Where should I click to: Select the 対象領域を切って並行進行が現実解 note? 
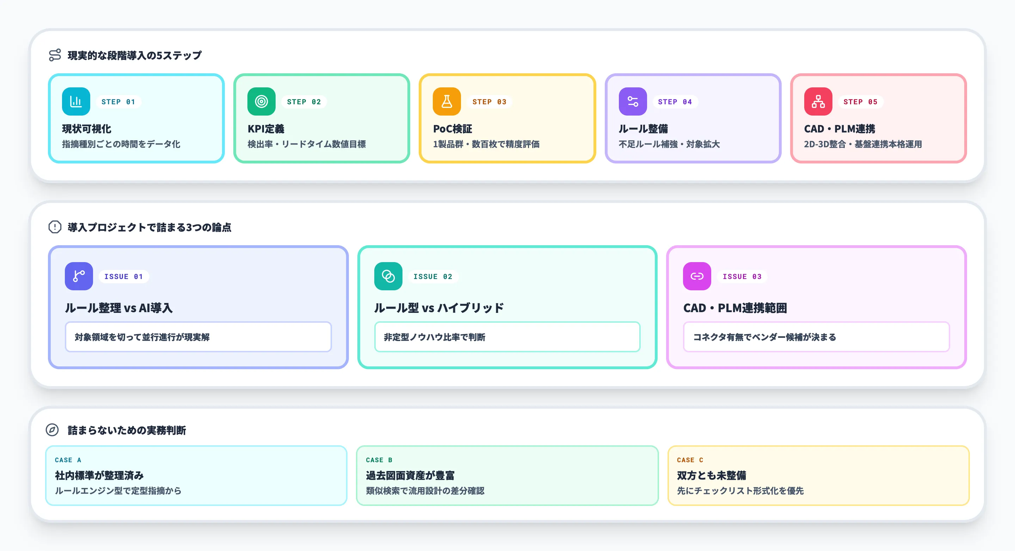(x=198, y=337)
